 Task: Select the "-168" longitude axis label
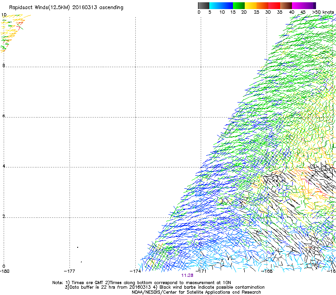[x=267, y=271]
